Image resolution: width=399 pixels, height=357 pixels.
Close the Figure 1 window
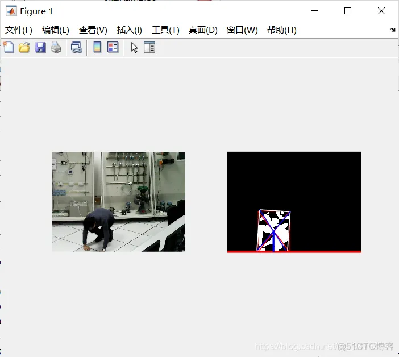[381, 11]
